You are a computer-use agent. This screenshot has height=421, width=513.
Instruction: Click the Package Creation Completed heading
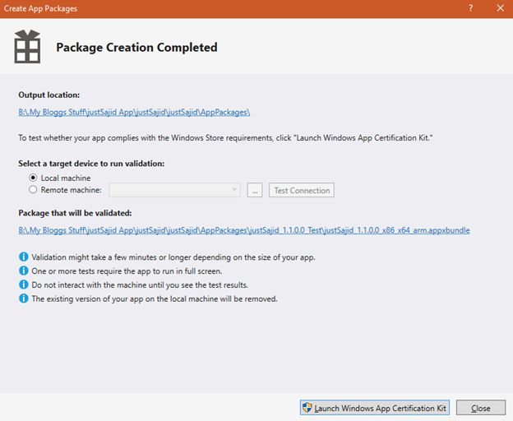136,48
